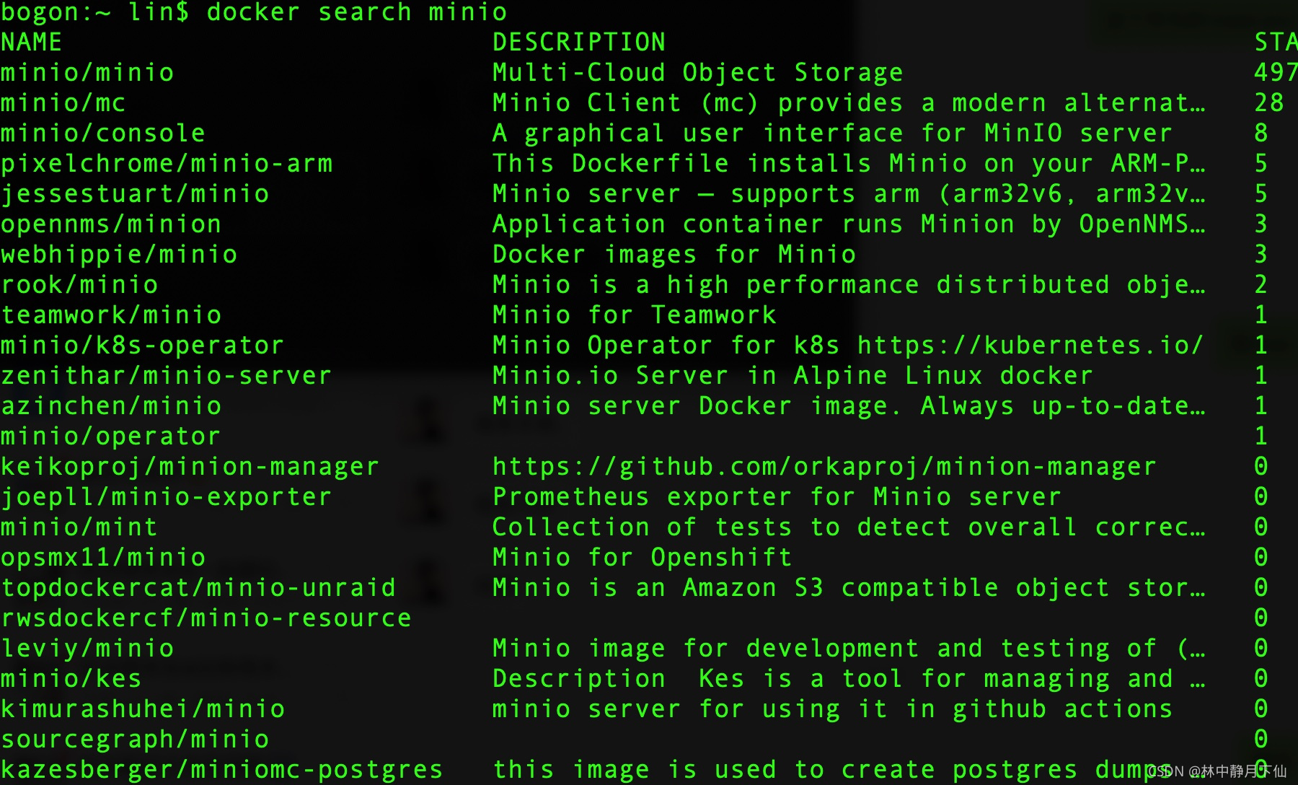Open the github.com/orkaproj/minion-manager link
Screen dimensions: 1298x785
click(824, 467)
